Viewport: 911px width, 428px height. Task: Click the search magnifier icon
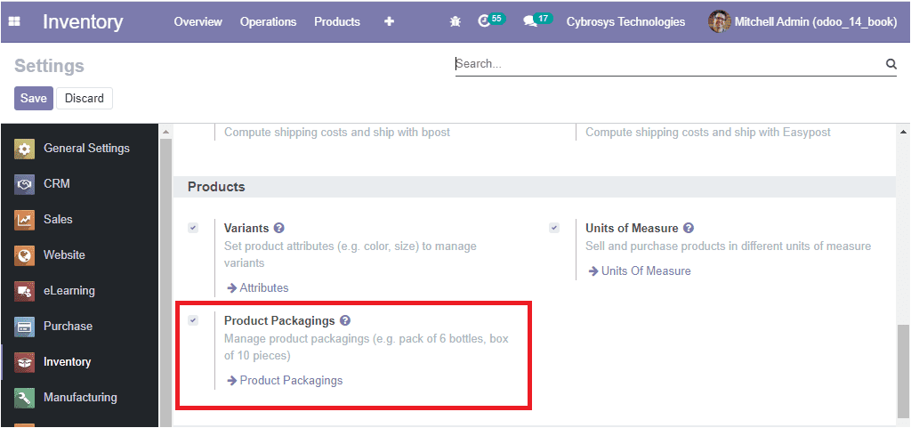click(891, 64)
